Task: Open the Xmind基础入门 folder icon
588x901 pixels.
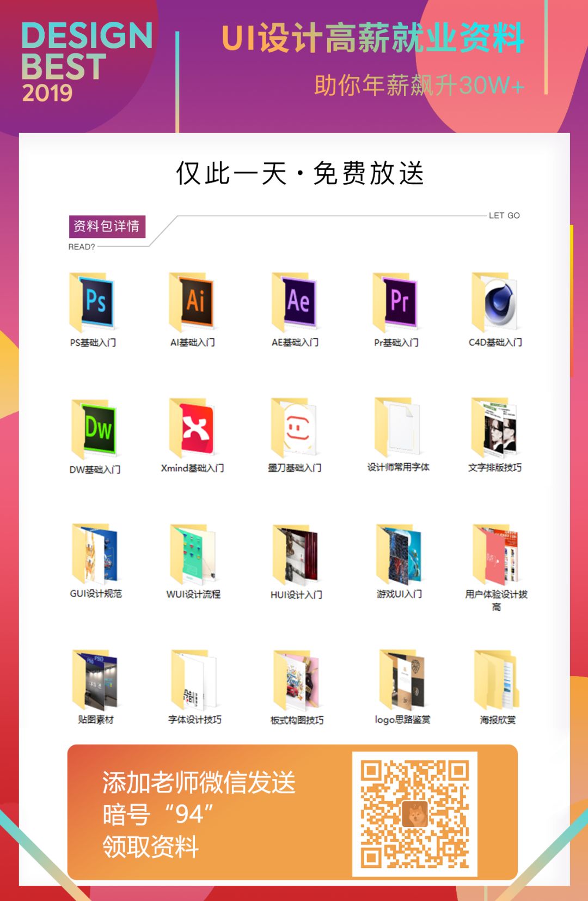Action: click(x=192, y=428)
